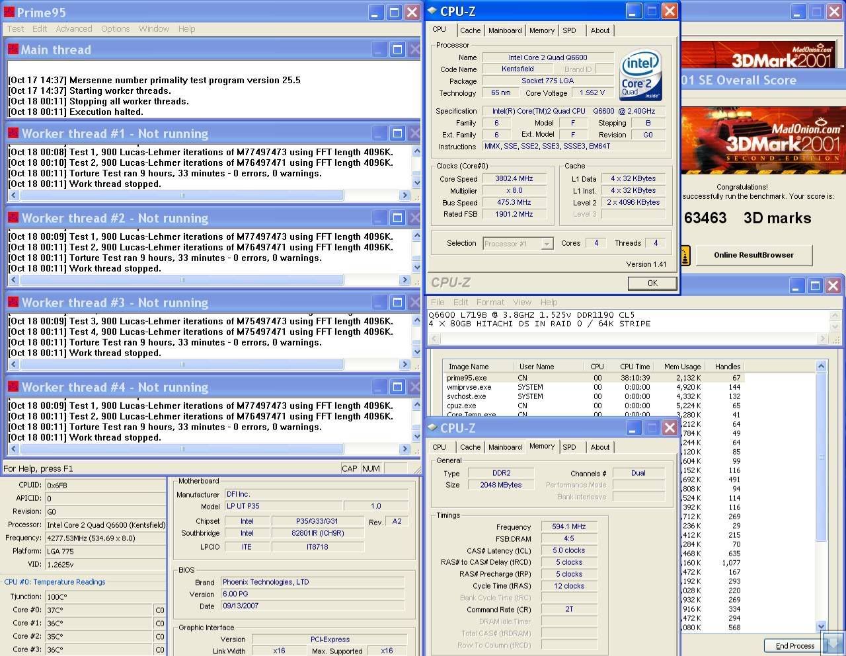This screenshot has width=846, height=656.
Task: Click the DRAM Frequency 594.1 MHz field
Action: click(569, 527)
